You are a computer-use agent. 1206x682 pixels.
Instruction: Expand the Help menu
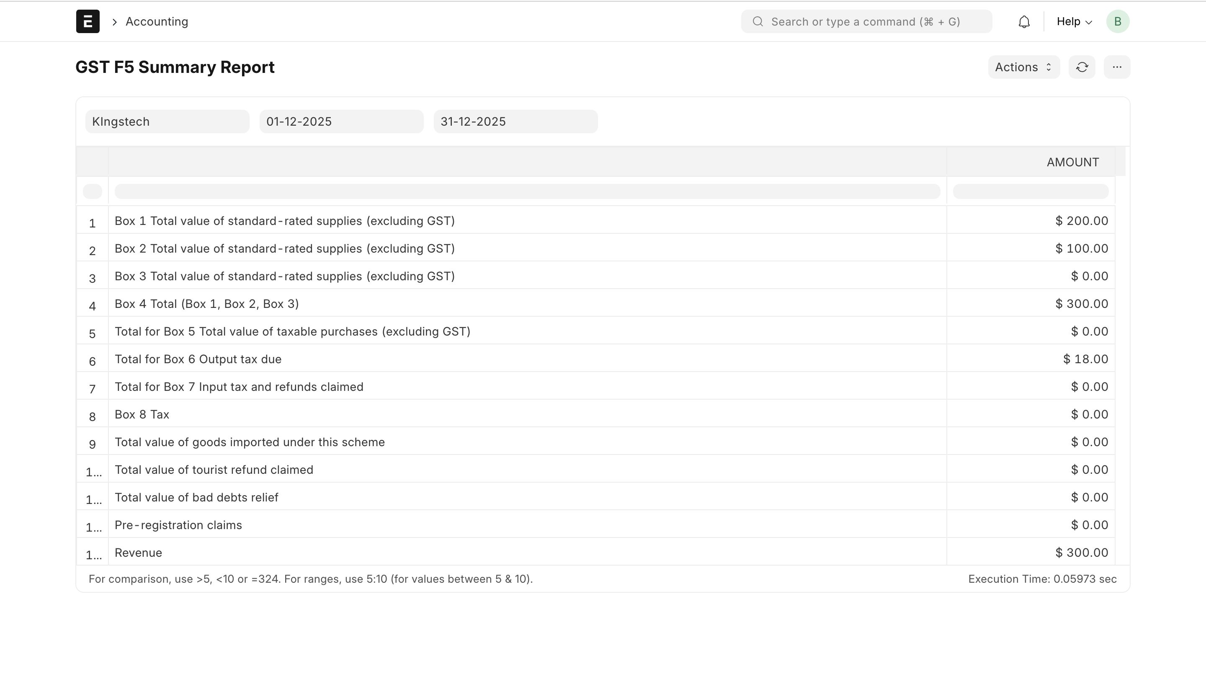coord(1074,21)
